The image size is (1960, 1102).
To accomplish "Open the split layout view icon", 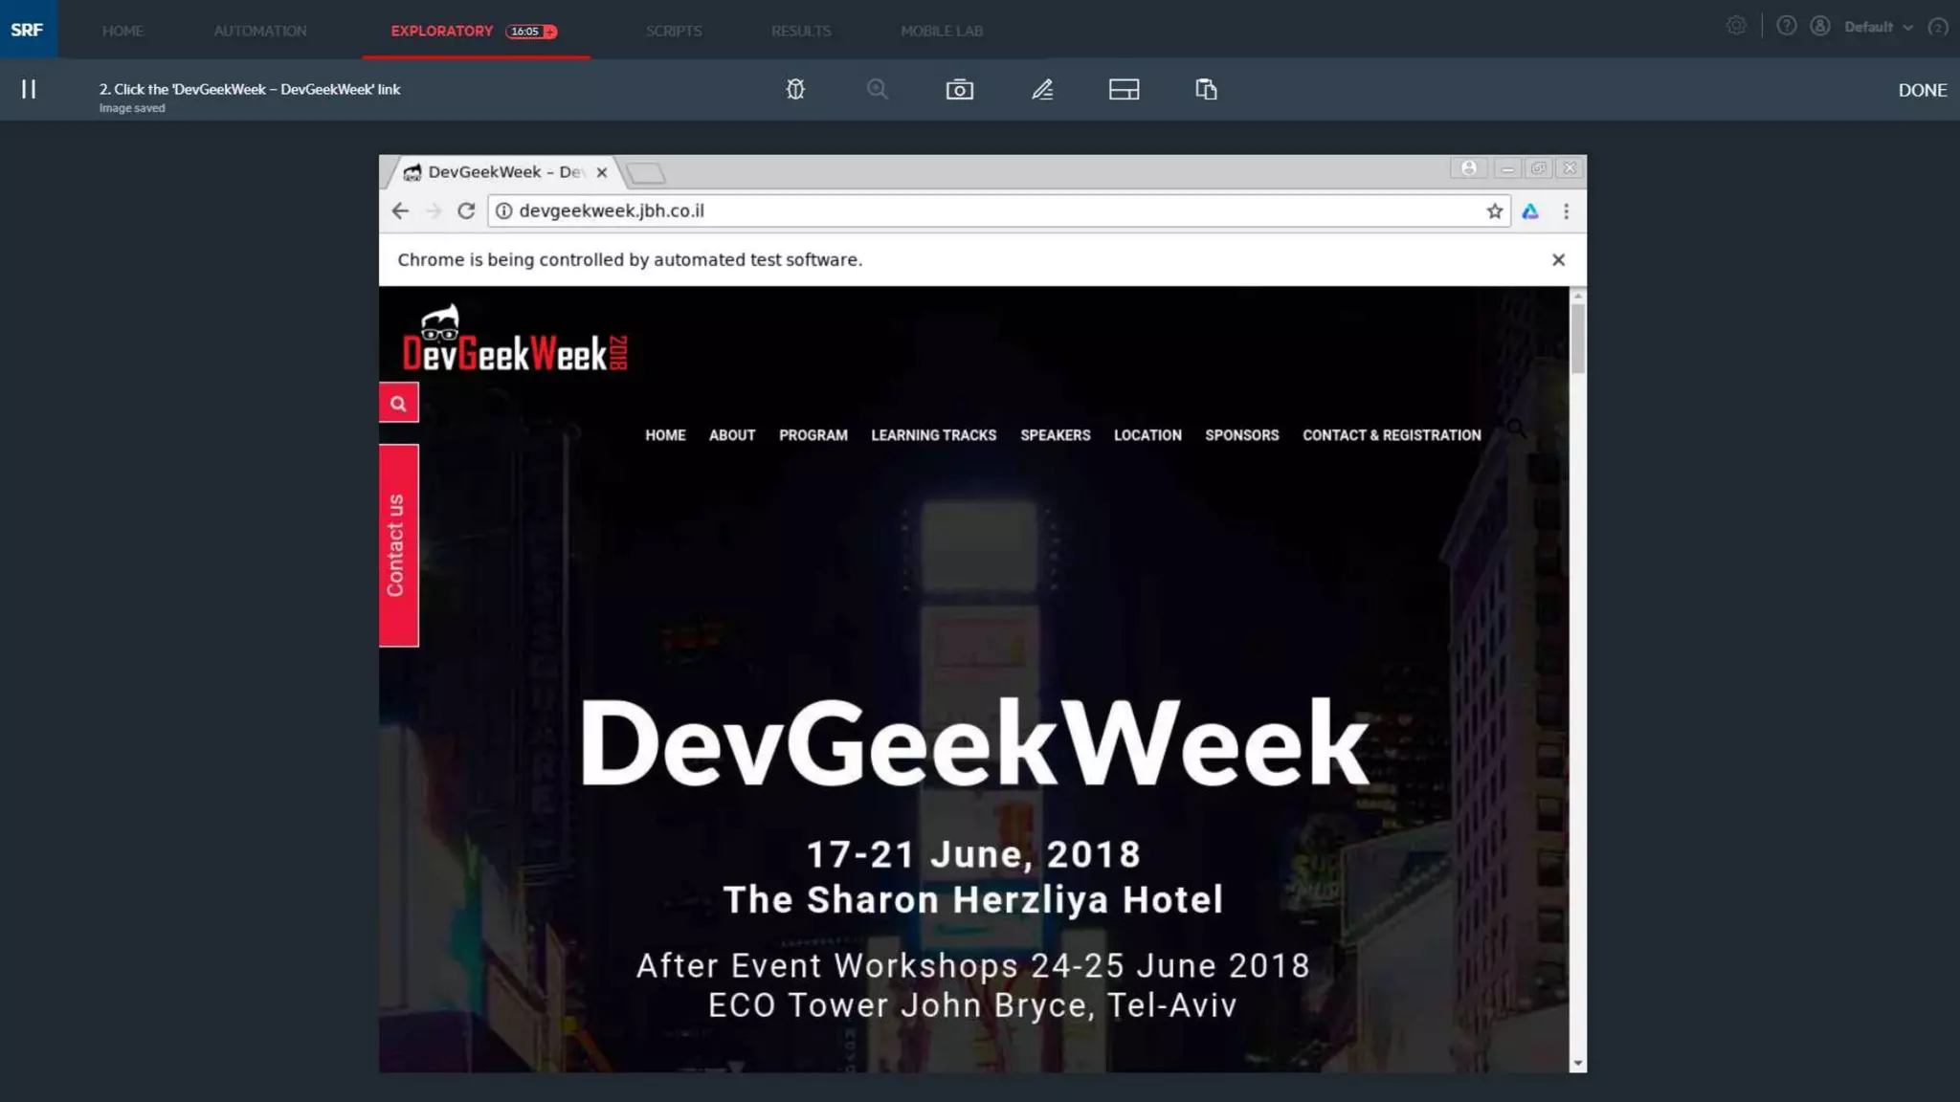I will pos(1124,89).
